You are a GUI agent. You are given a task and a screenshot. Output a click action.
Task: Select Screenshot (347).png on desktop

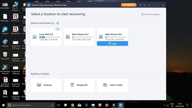16,83
